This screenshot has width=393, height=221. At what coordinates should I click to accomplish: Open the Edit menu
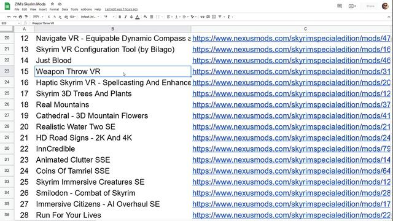[25, 9]
